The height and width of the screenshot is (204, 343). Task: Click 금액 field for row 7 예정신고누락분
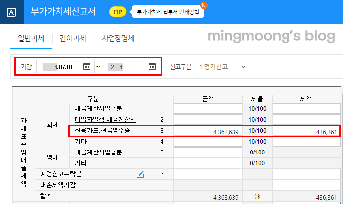[x=208, y=174]
